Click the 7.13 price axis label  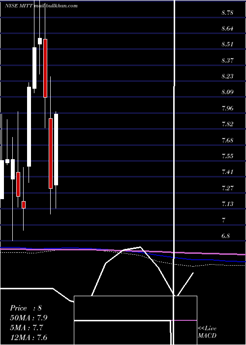click(x=227, y=204)
